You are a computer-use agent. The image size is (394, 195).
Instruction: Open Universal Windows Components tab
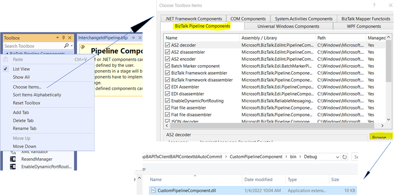click(288, 26)
